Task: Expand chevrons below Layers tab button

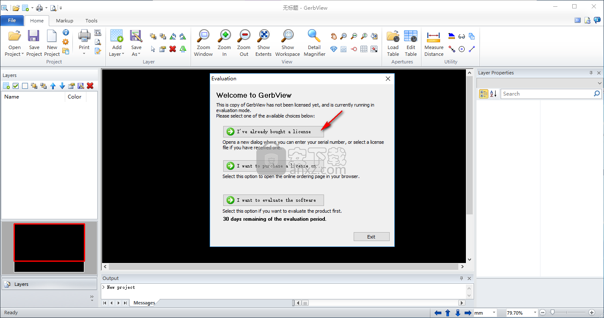Action: 92,298
